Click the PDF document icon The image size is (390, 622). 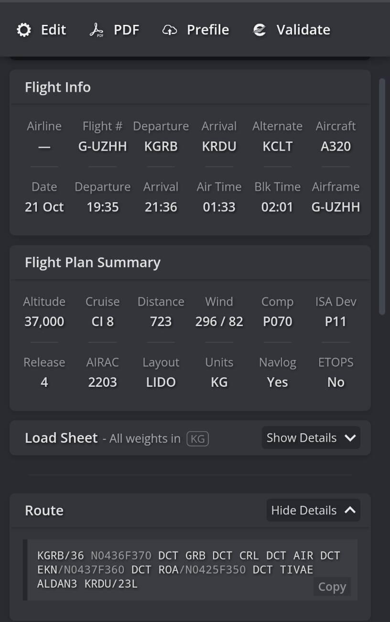[96, 30]
